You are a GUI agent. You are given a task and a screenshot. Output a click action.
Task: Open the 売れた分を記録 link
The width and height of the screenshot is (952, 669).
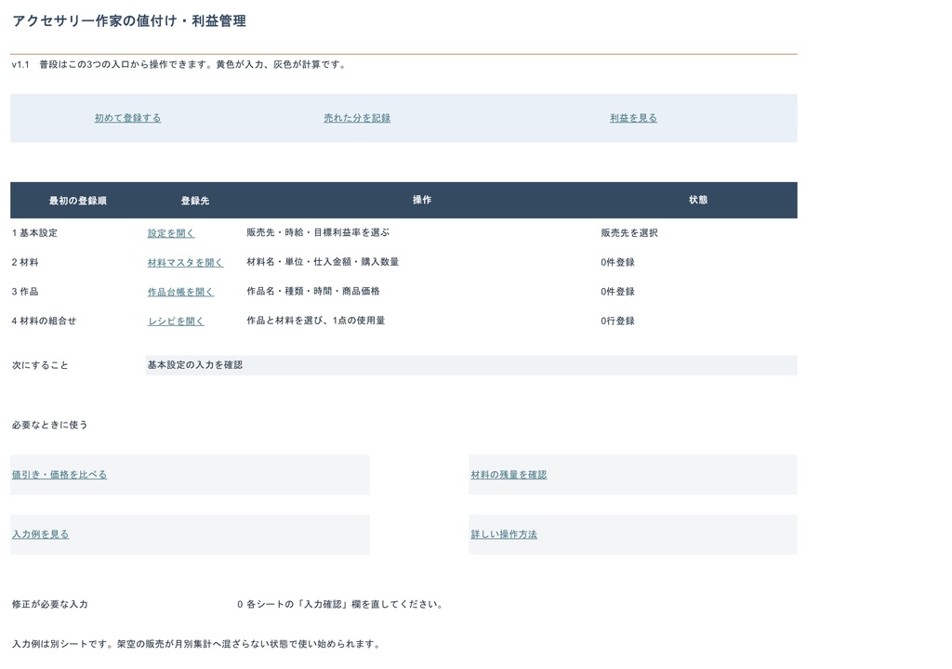pos(357,118)
